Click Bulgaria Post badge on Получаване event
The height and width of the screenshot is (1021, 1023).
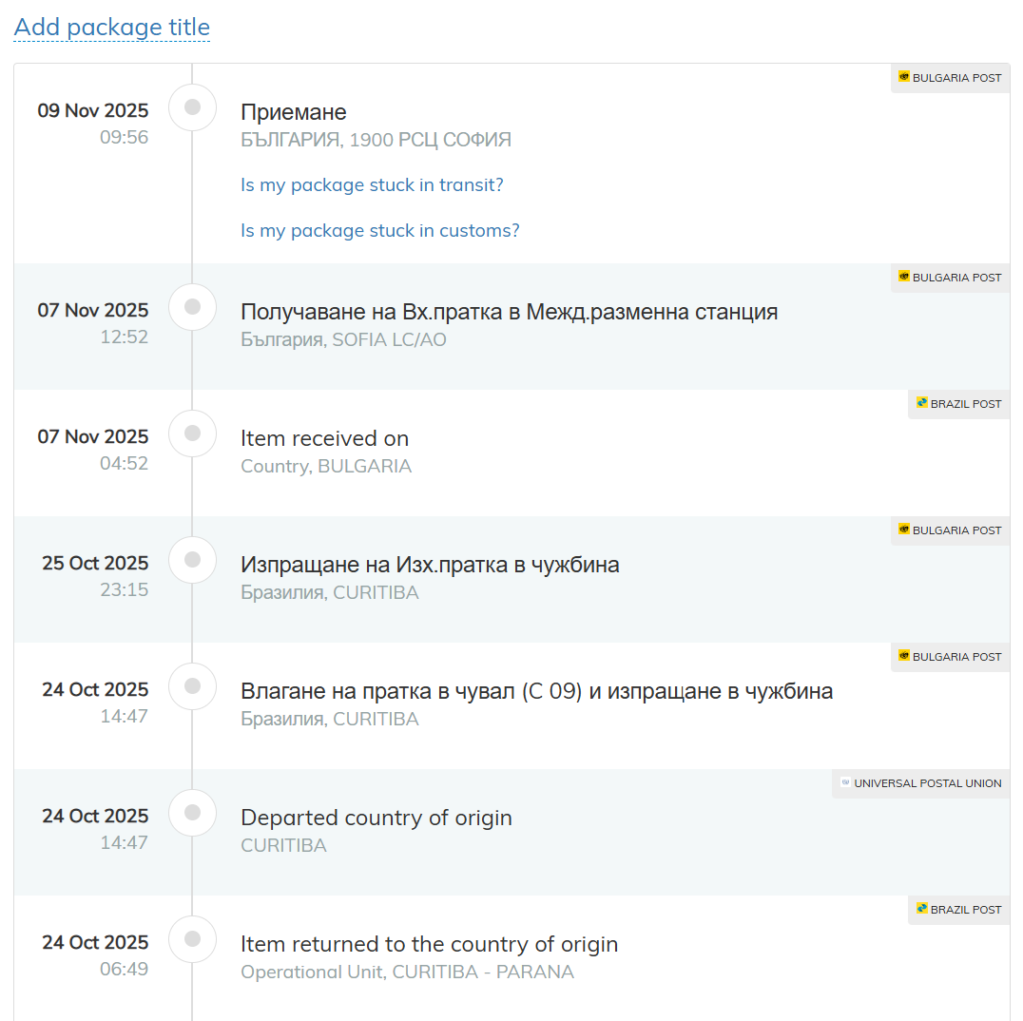click(x=950, y=278)
